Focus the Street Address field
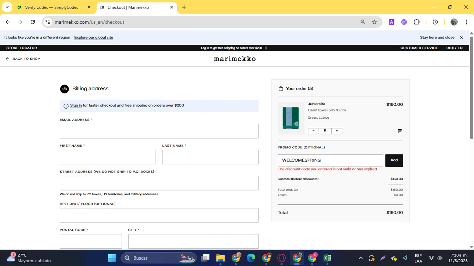The image size is (474, 266). tap(159, 183)
